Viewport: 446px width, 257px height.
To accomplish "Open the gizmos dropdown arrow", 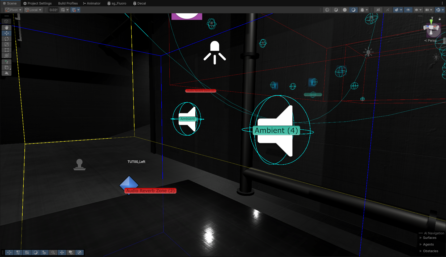I will (x=443, y=10).
